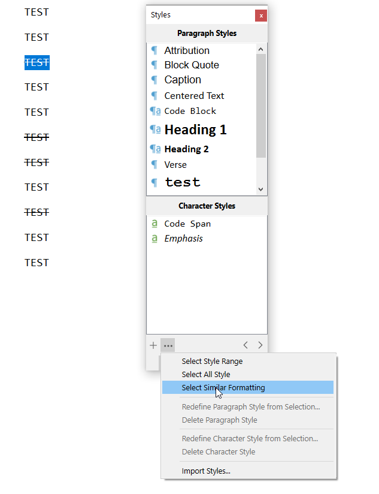Choose Select All Style from menu

[x=206, y=375]
